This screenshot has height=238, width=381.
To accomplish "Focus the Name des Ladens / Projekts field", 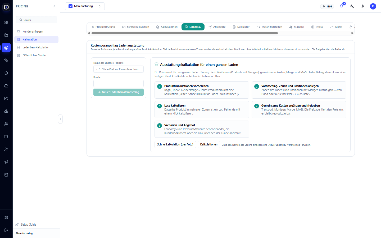I will (119, 69).
